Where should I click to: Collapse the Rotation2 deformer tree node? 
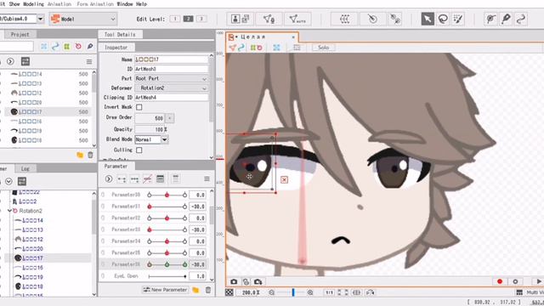coord(9,211)
